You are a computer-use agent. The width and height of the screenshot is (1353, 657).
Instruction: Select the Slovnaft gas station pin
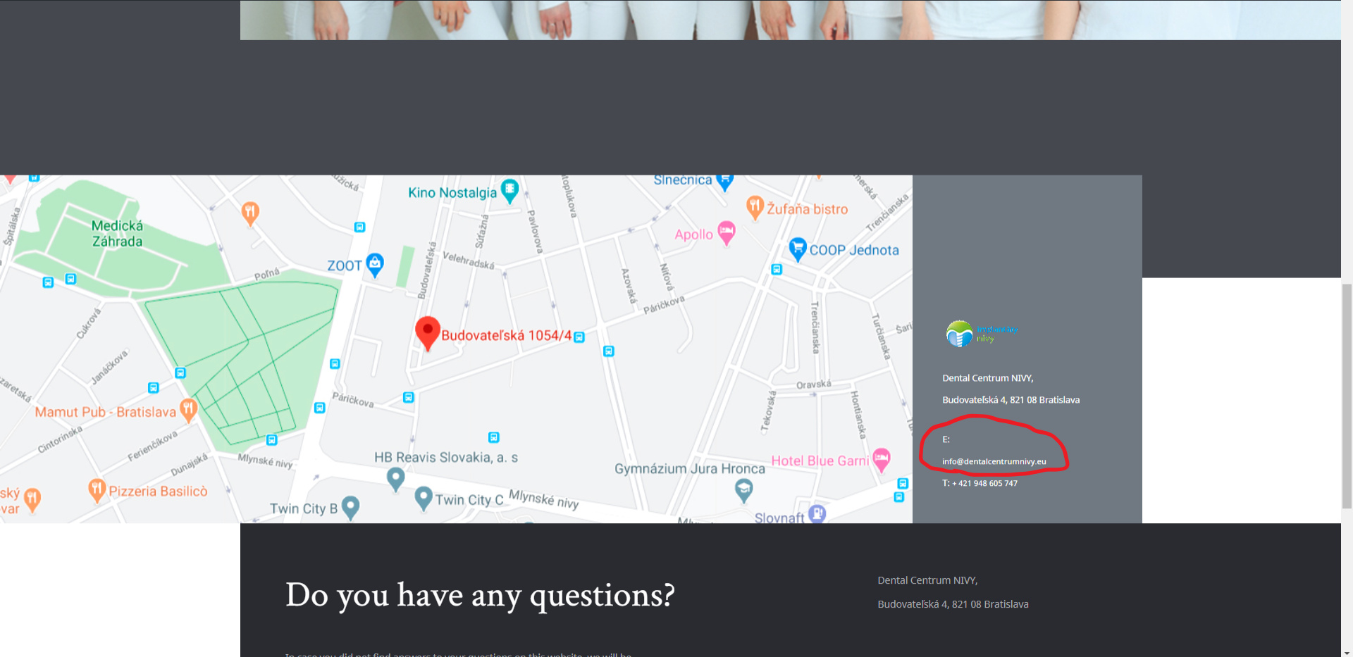pos(817,514)
